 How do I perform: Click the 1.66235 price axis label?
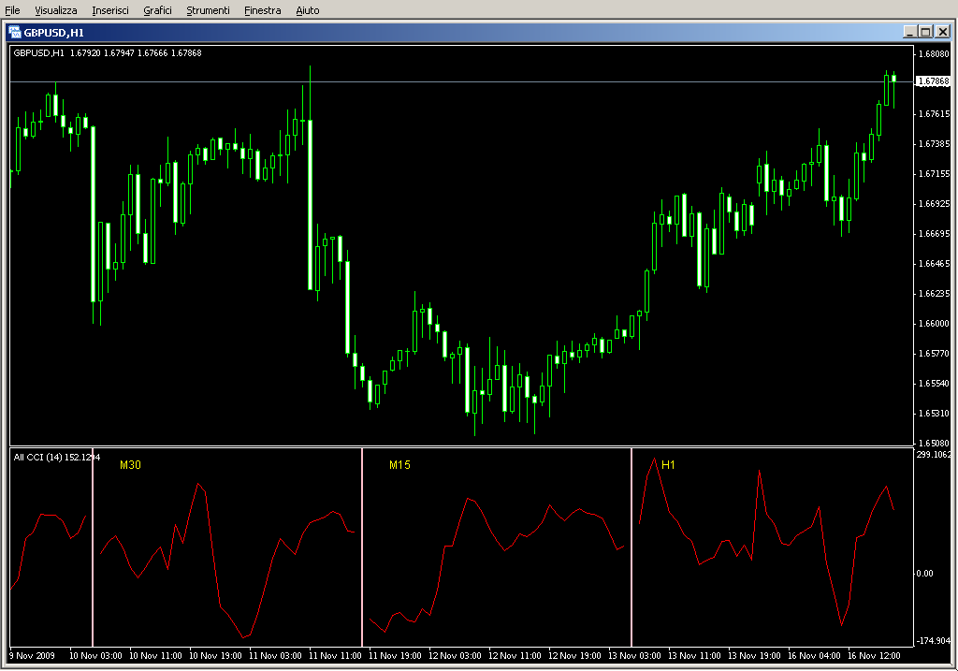[935, 293]
